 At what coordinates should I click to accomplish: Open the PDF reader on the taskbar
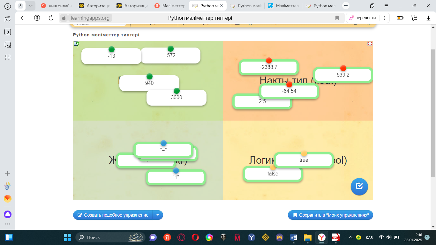click(x=335, y=237)
